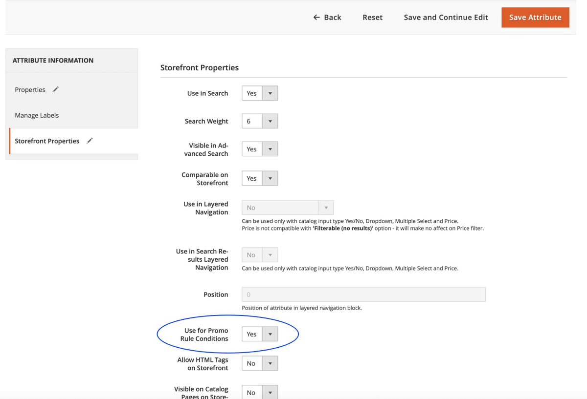Open the Properties tab in sidebar
The image size is (587, 399).
tap(30, 90)
